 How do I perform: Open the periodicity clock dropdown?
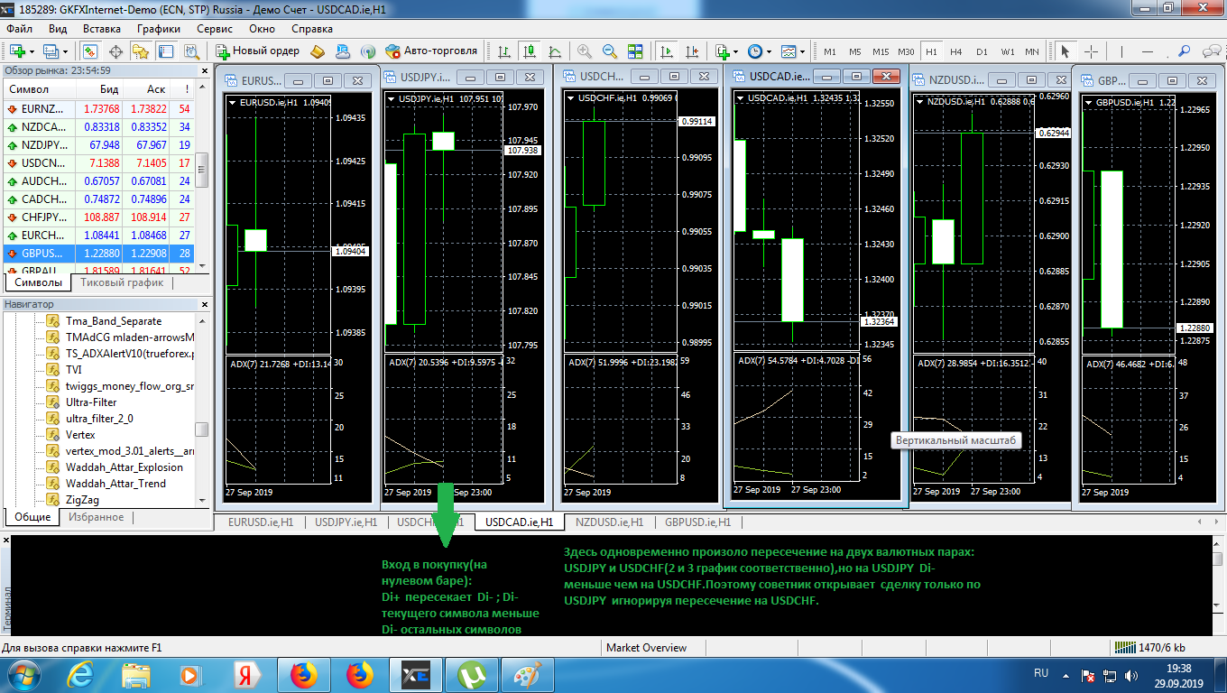coord(767,51)
